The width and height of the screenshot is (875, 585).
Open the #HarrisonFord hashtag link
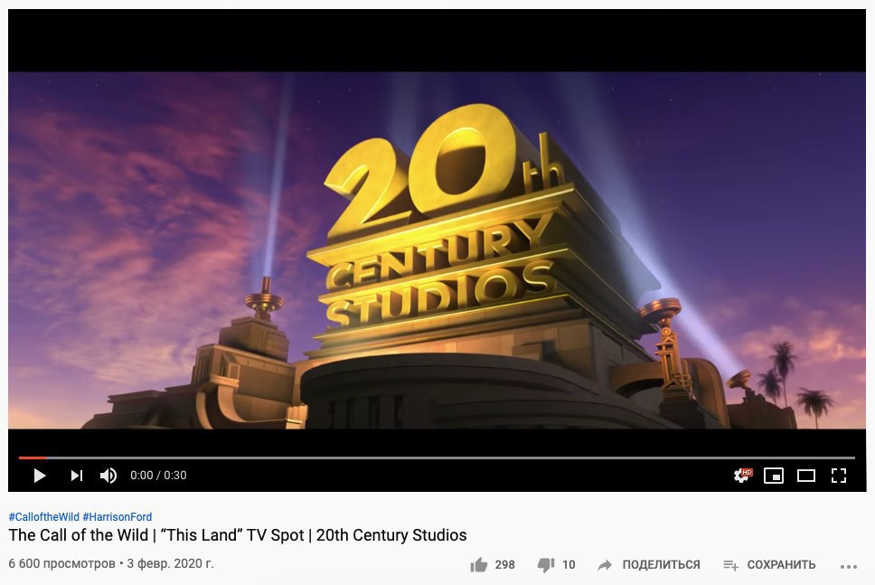point(118,517)
